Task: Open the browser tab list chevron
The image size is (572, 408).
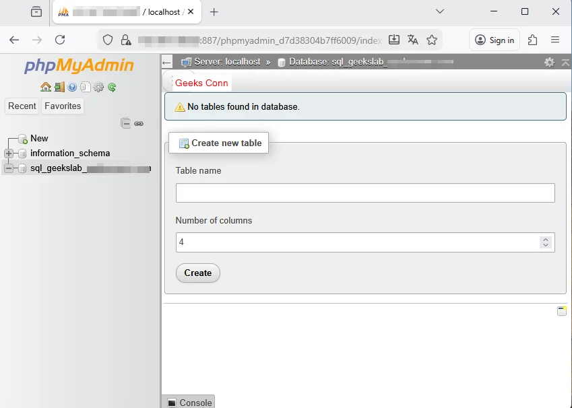Action: point(440,11)
